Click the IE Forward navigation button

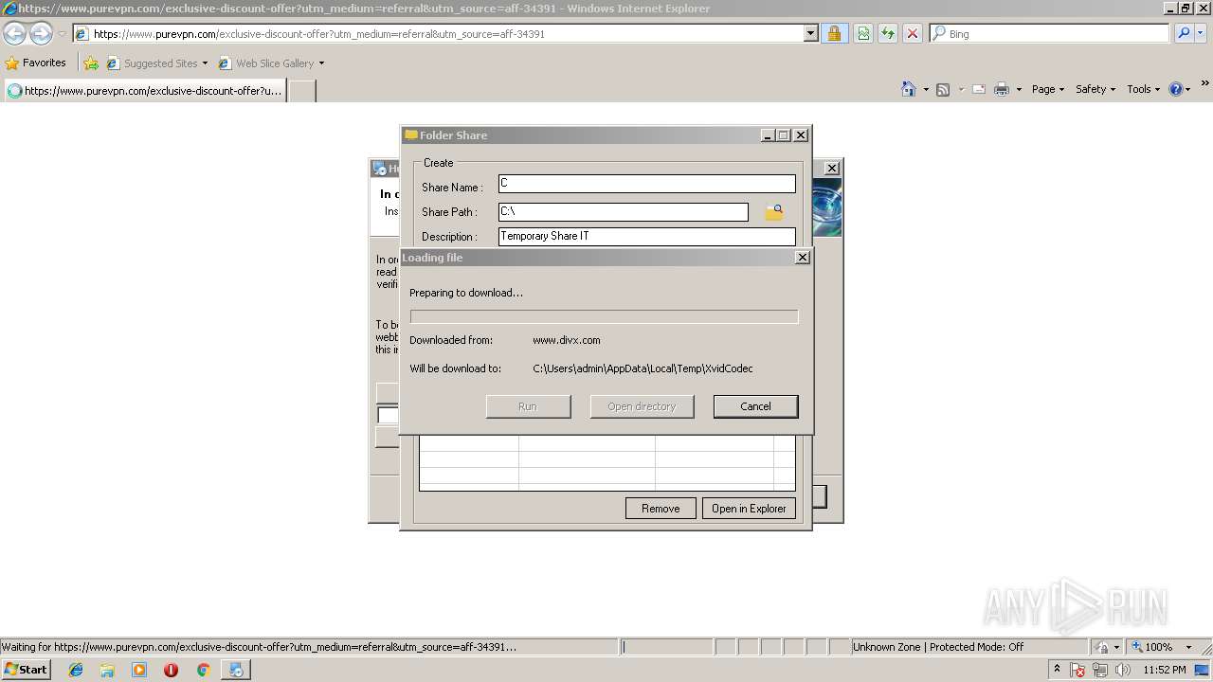tap(41, 33)
